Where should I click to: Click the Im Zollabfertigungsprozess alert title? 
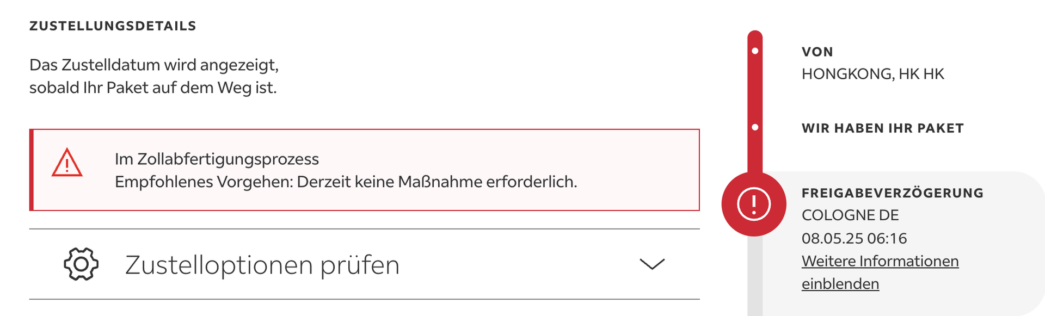tap(217, 159)
